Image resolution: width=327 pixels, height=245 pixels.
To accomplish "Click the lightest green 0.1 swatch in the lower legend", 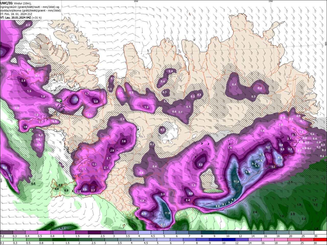I will (6, 240).
